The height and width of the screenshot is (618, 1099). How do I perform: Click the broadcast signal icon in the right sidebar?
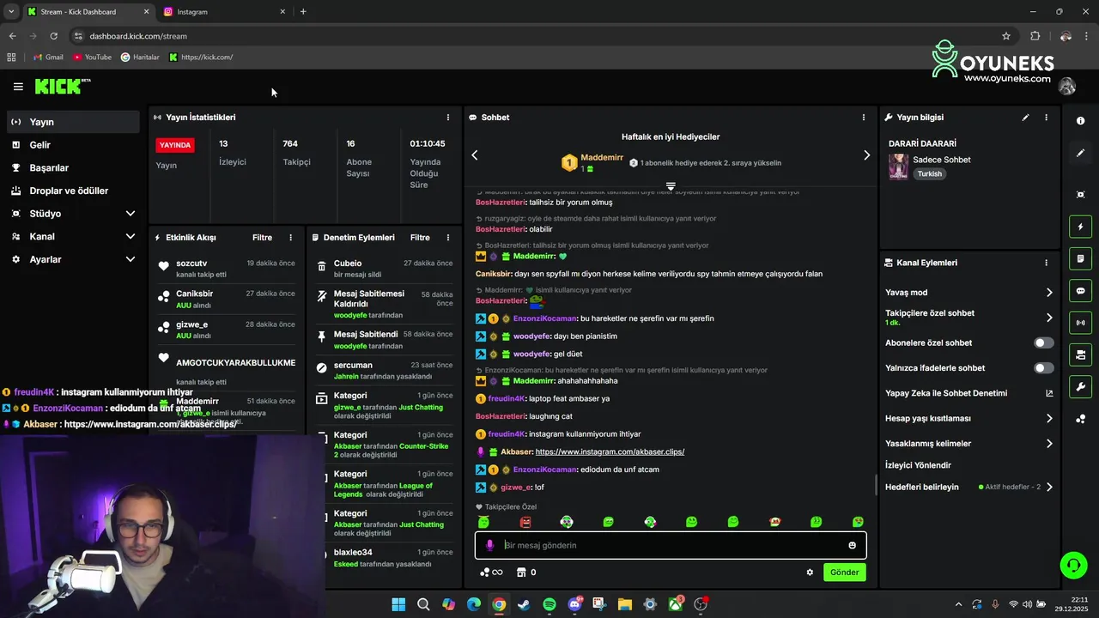[x=1081, y=323]
